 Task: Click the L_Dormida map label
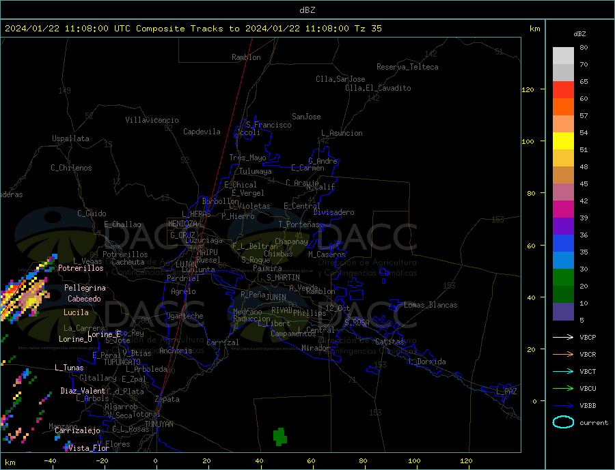[x=428, y=362]
